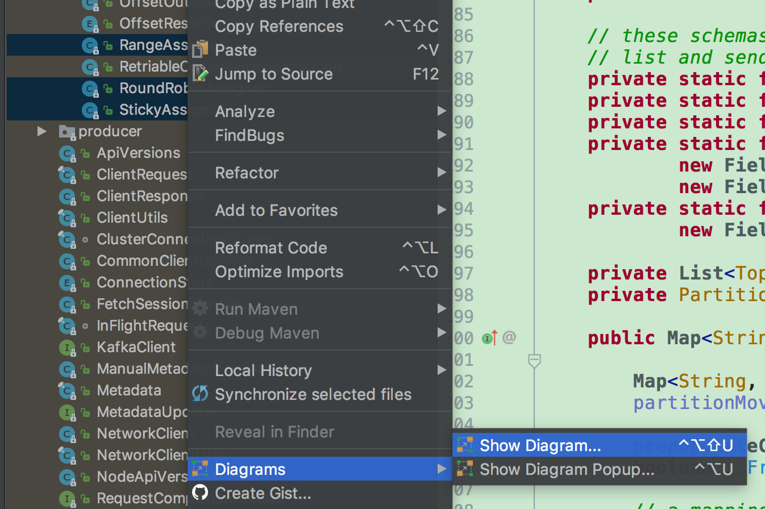Click the OffsetReset enum icon
The image size is (765, 509).
click(90, 23)
